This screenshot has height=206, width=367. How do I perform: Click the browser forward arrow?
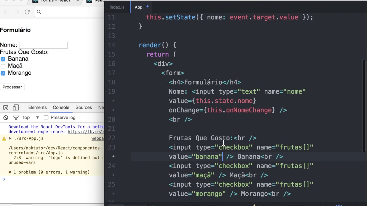(17, 12)
